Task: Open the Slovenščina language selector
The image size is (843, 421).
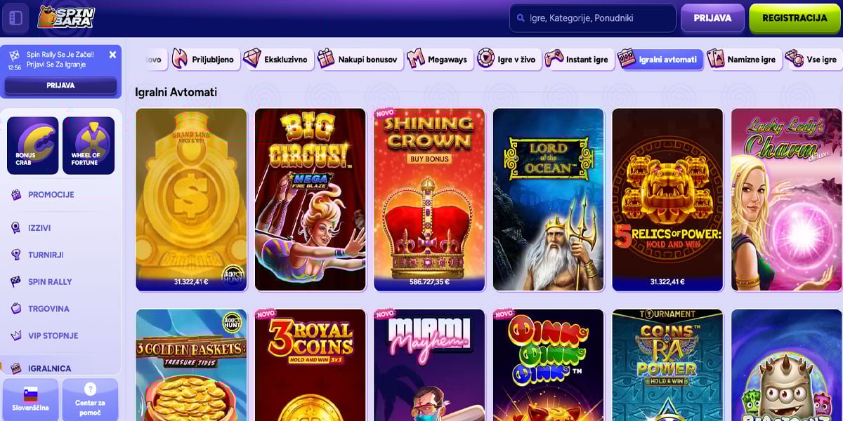Action: tap(30, 399)
